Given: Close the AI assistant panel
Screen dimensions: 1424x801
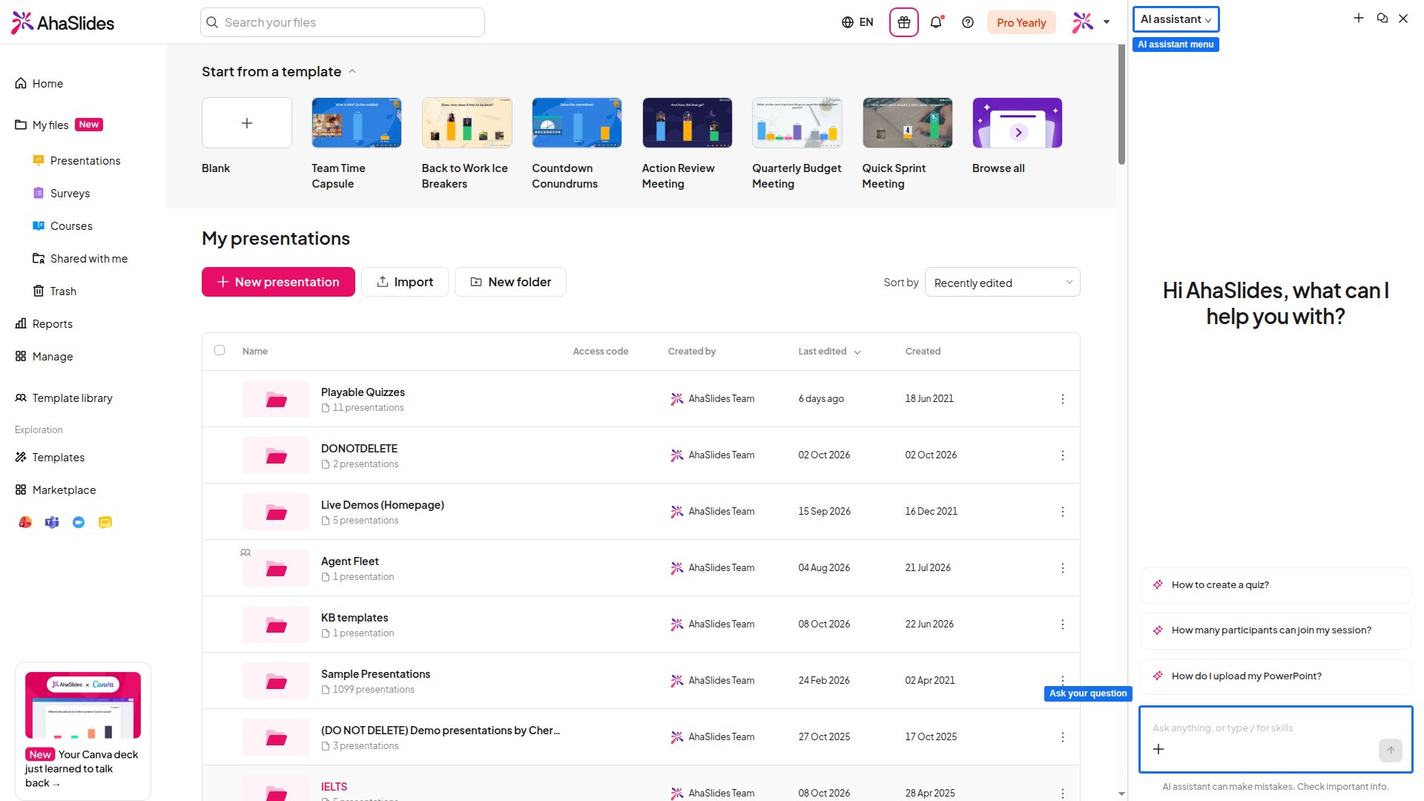Looking at the screenshot, I should 1403,19.
